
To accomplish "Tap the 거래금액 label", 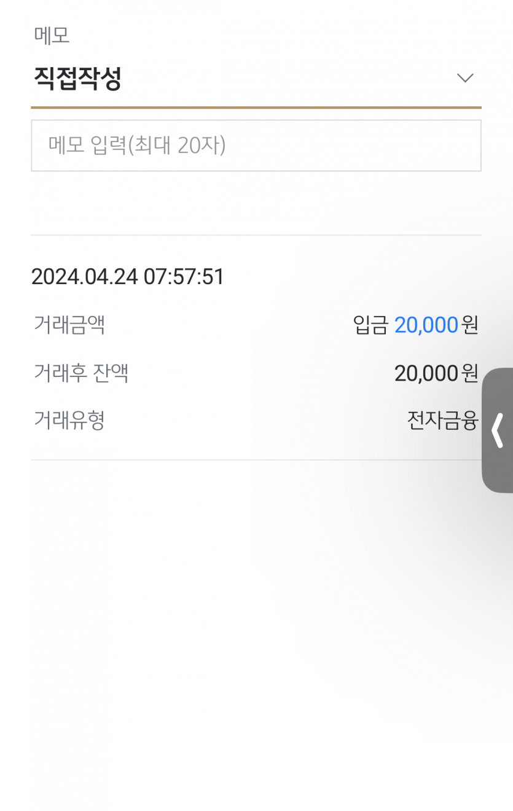I will [x=69, y=324].
